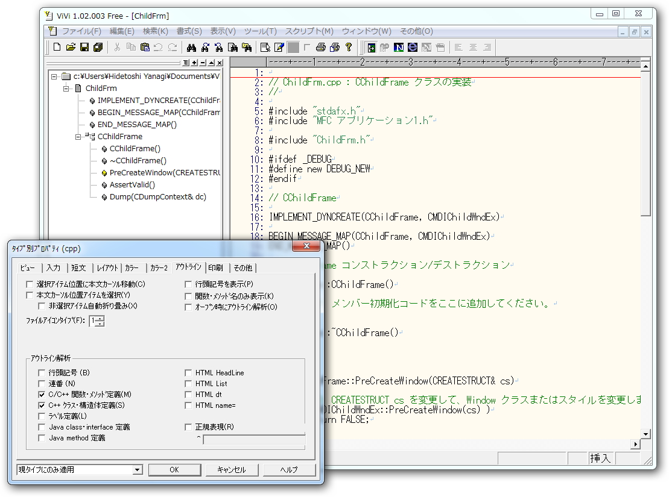Enable オープン時にアウトライン解析(O) checkbox
Image resolution: width=669 pixels, height=497 pixels.
(x=188, y=307)
